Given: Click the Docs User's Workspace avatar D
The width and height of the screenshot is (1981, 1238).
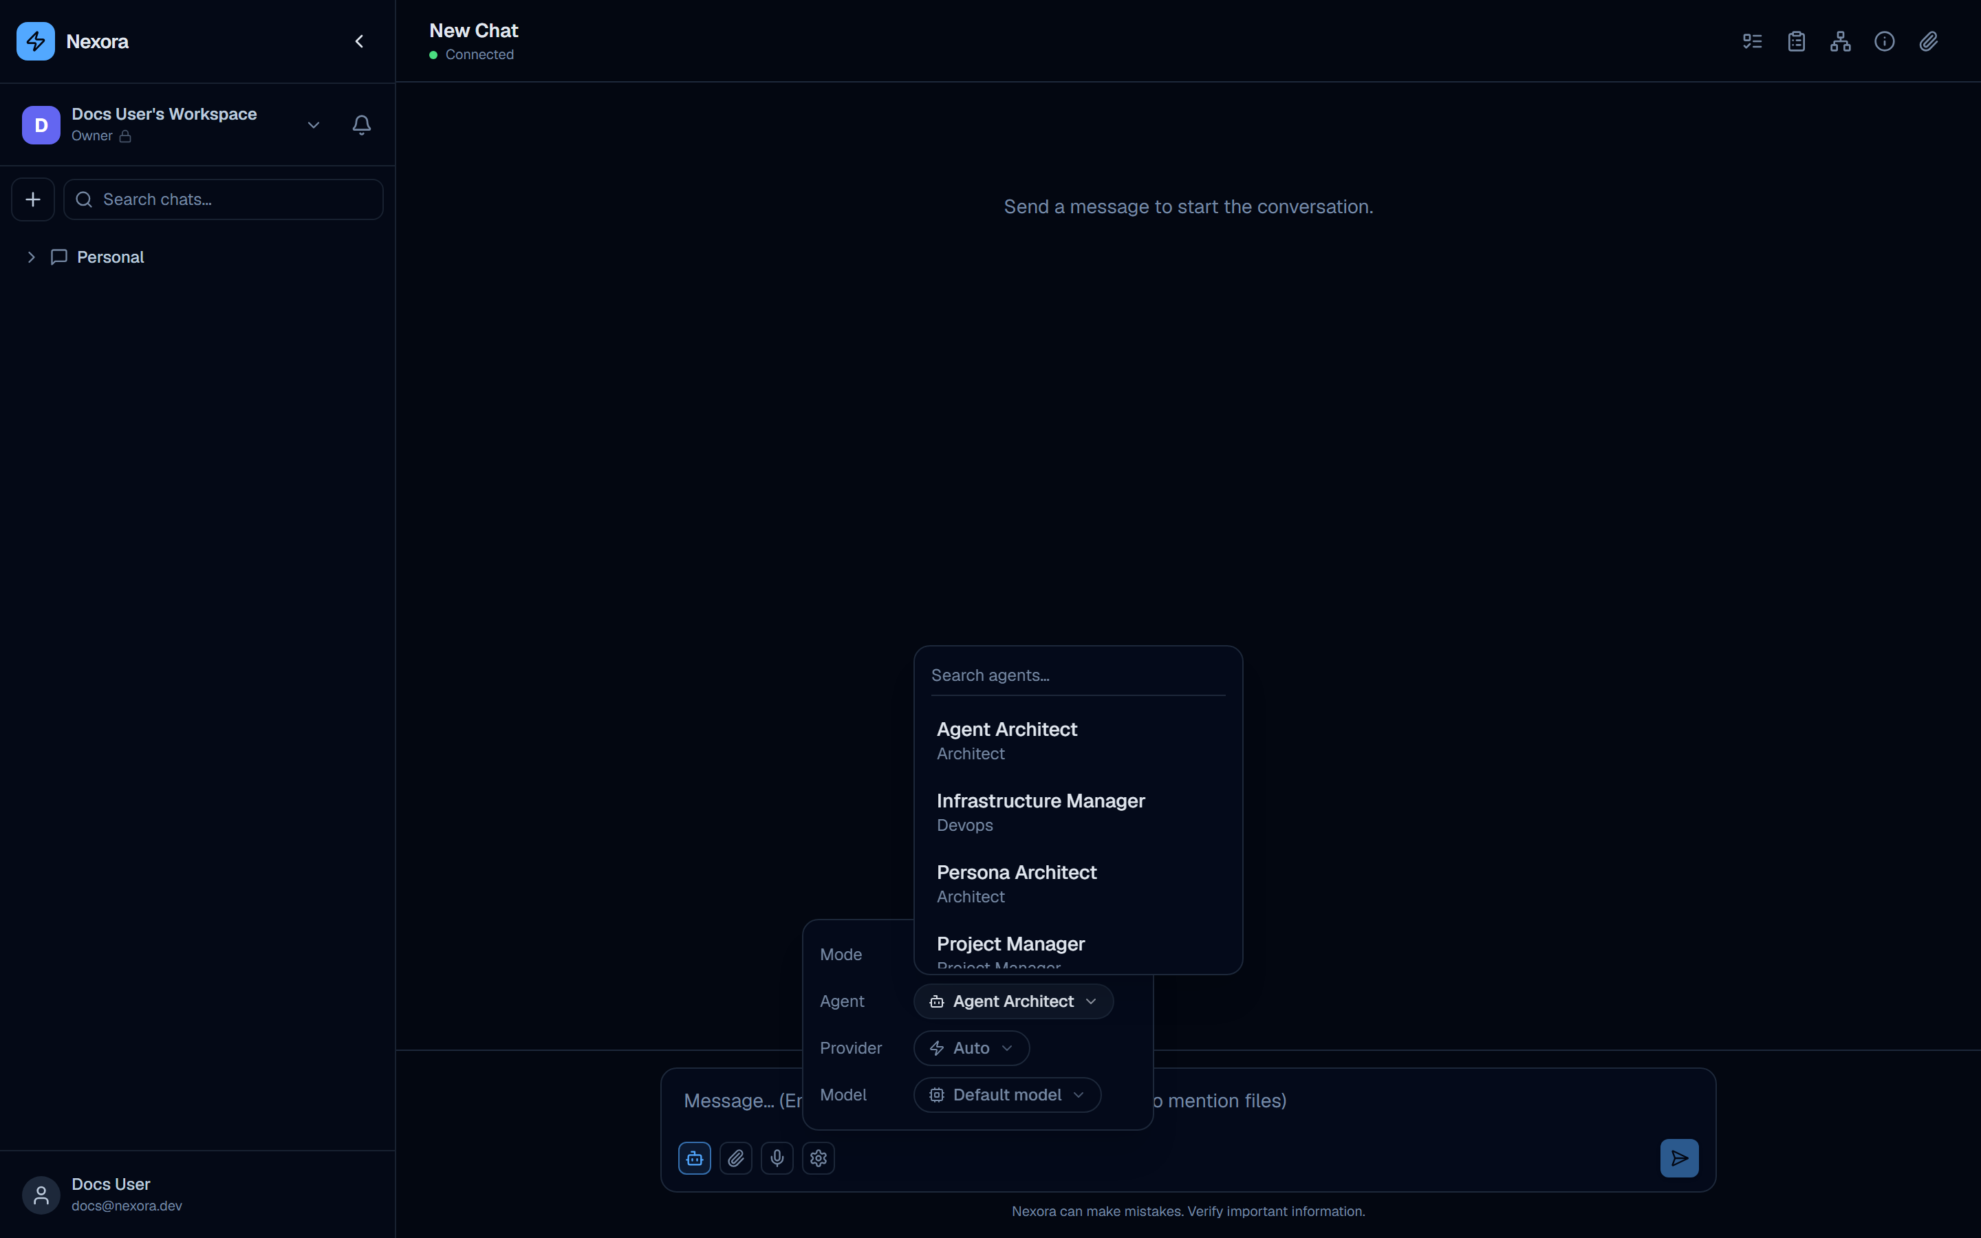Looking at the screenshot, I should pos(41,124).
